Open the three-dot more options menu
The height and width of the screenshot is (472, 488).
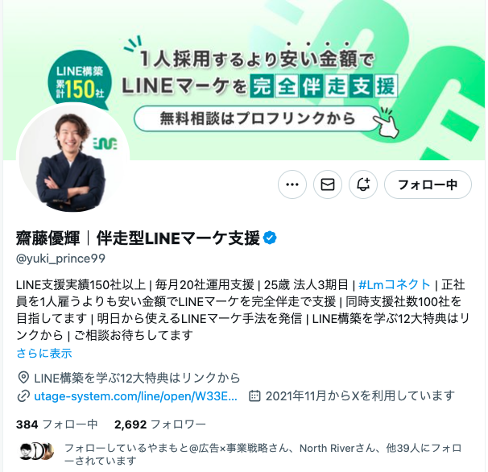click(292, 184)
